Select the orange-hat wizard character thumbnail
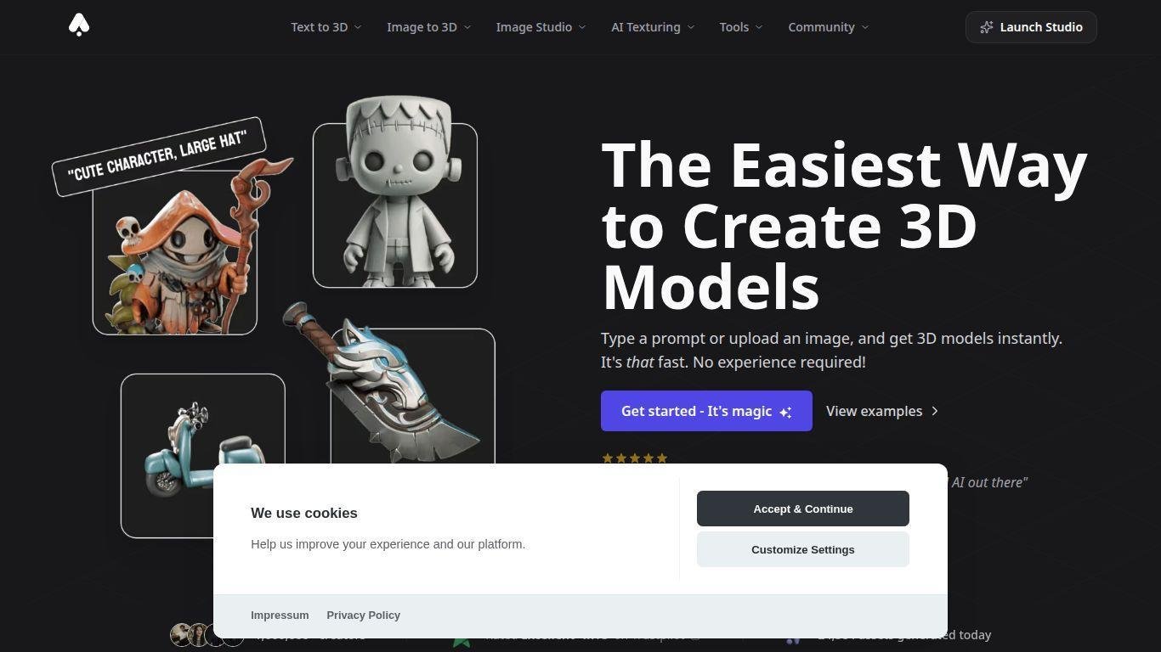 (x=175, y=252)
